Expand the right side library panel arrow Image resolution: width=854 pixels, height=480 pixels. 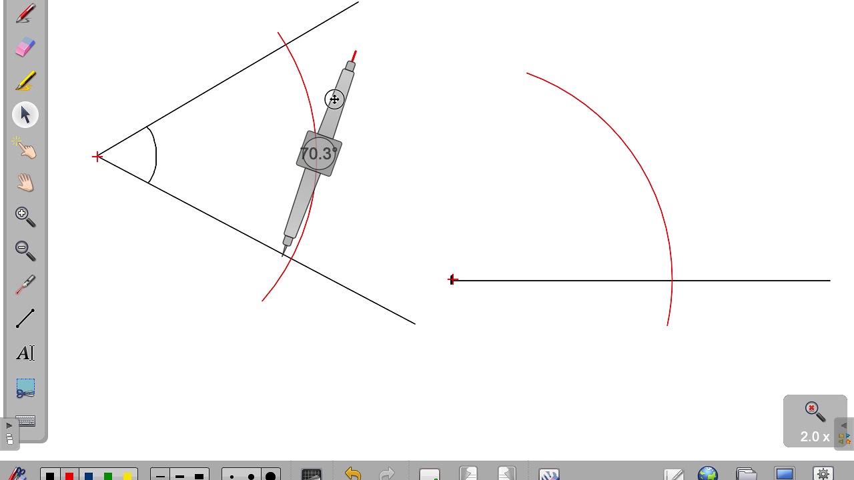(844, 425)
